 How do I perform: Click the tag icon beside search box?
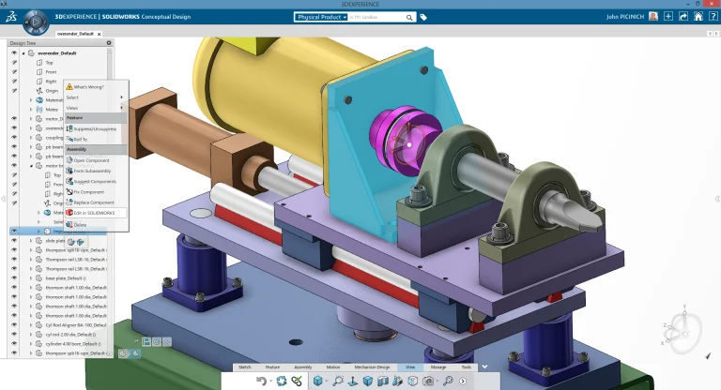pyautogui.click(x=423, y=17)
